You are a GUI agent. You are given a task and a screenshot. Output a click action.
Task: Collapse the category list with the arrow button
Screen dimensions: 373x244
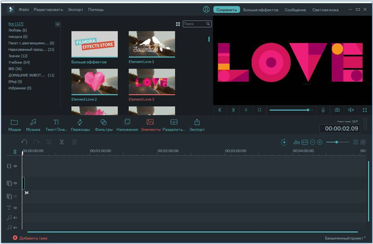58,24
